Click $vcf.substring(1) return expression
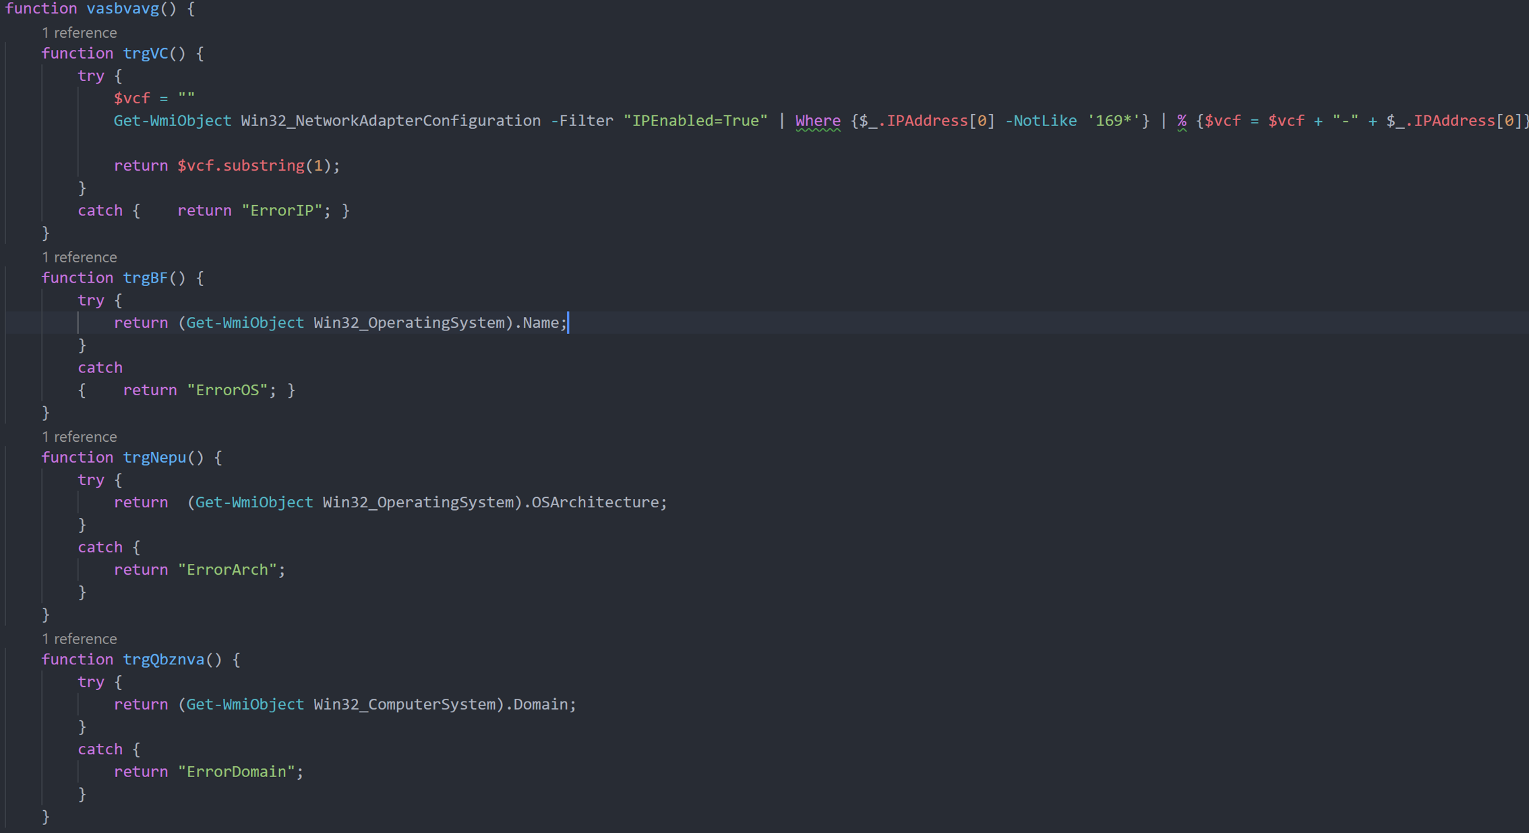This screenshot has height=833, width=1529. pos(254,166)
